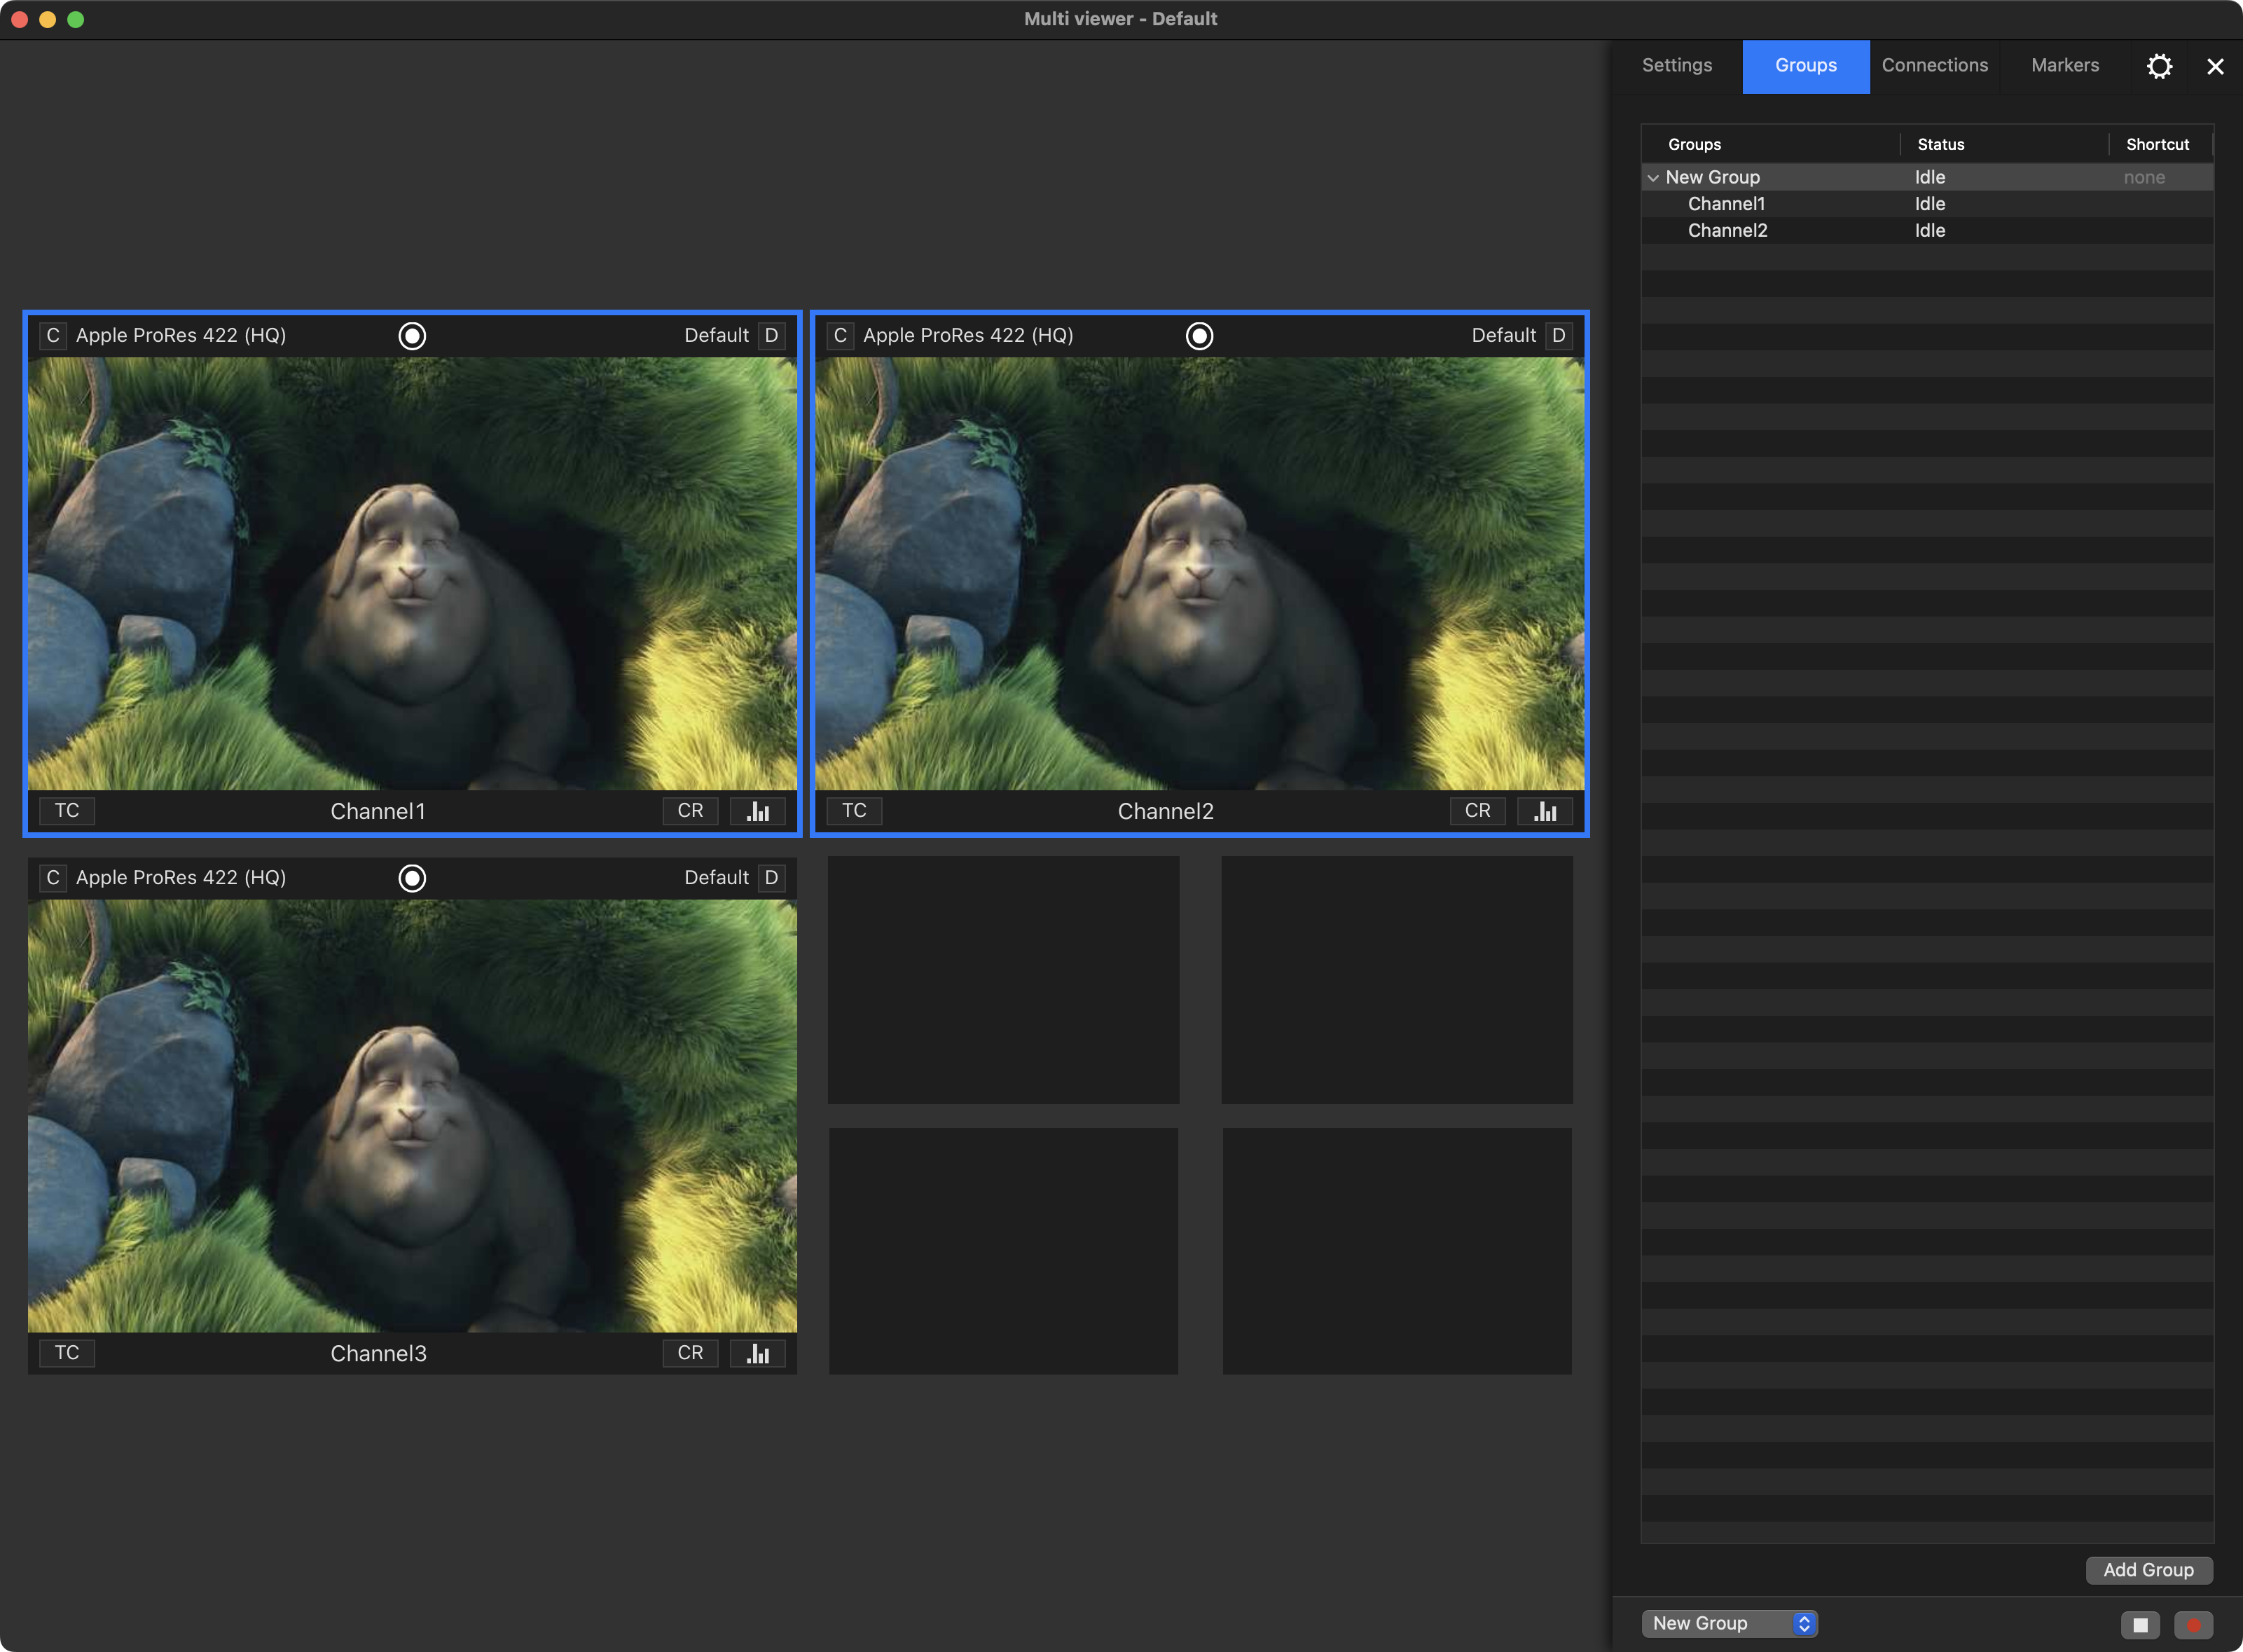Select the Channel1 video preview

[412, 574]
